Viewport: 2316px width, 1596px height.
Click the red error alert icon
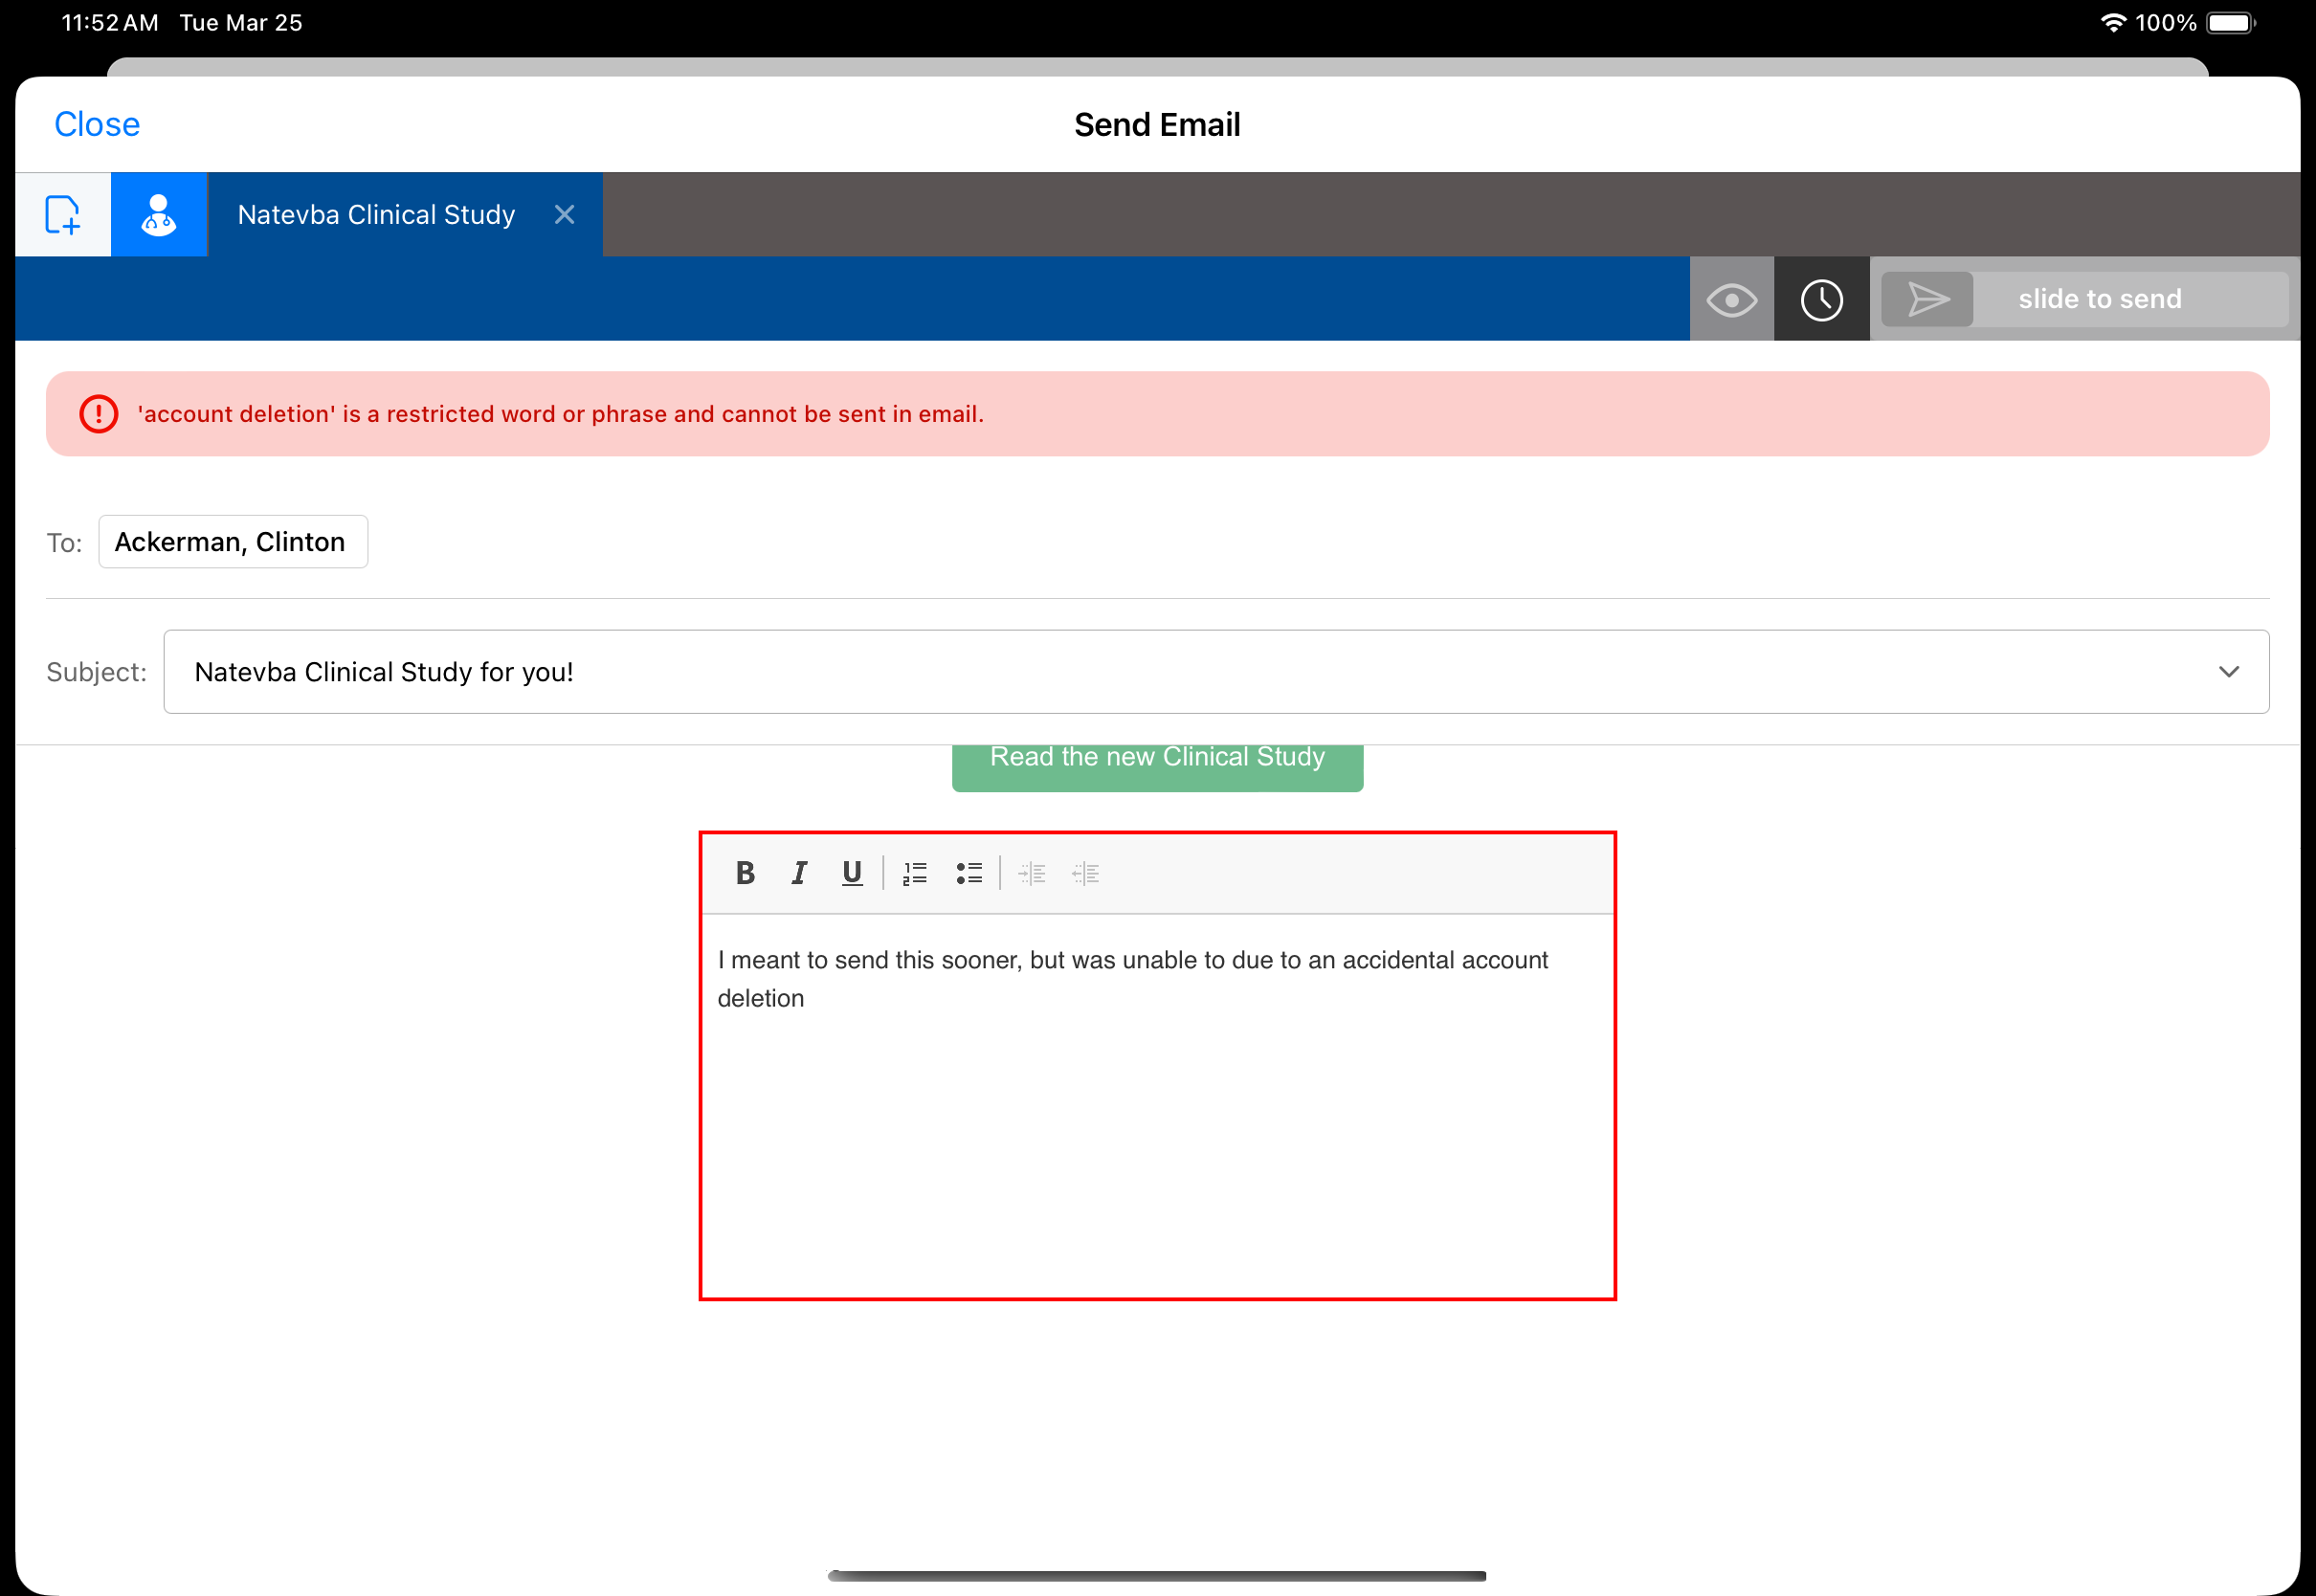tap(99, 414)
